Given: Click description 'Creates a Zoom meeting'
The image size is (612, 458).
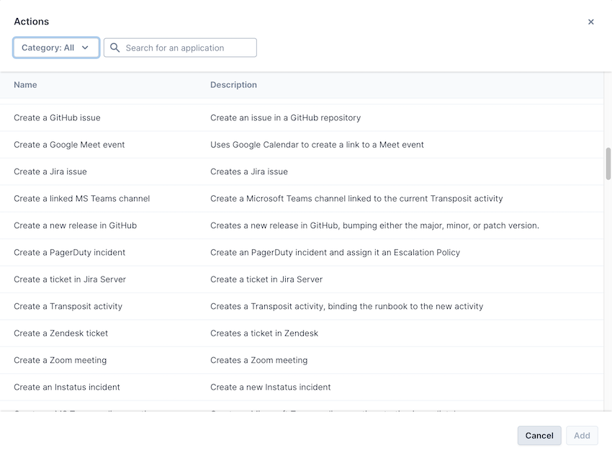Looking at the screenshot, I should tap(258, 360).
